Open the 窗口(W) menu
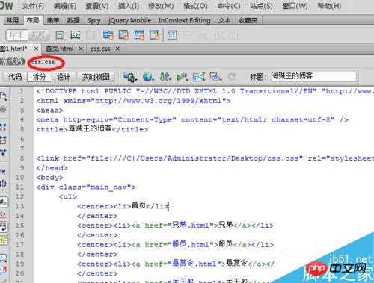The height and width of the screenshot is (283, 374). click(x=295, y=6)
